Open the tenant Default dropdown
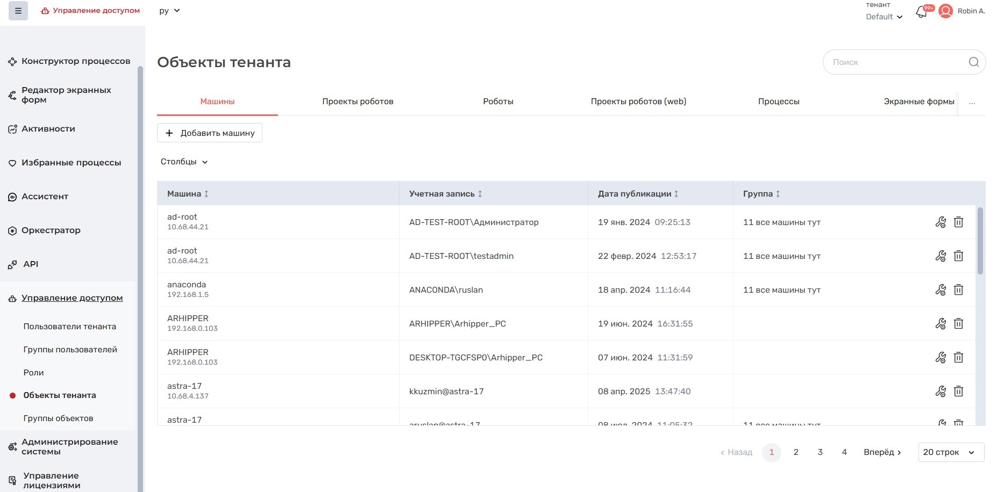Image resolution: width=997 pixels, height=492 pixels. (x=884, y=17)
